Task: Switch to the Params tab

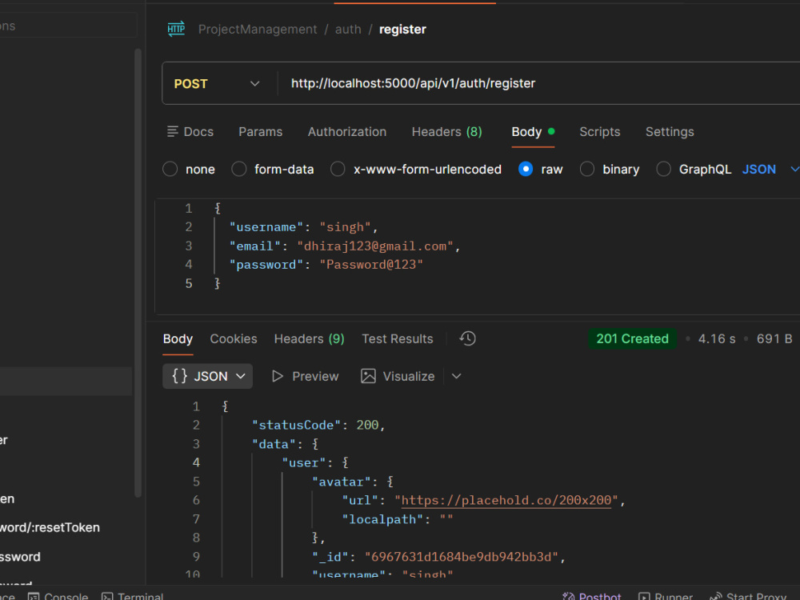Action: point(260,132)
